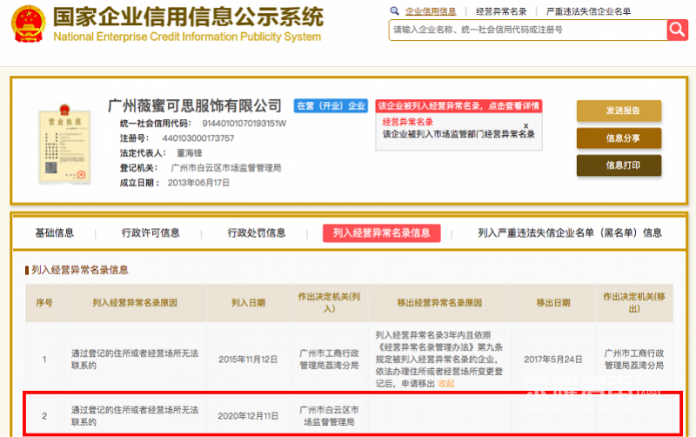Screen dimensions: 696x437
Task: Open the business license thumbnail image
Action: pyautogui.click(x=64, y=144)
